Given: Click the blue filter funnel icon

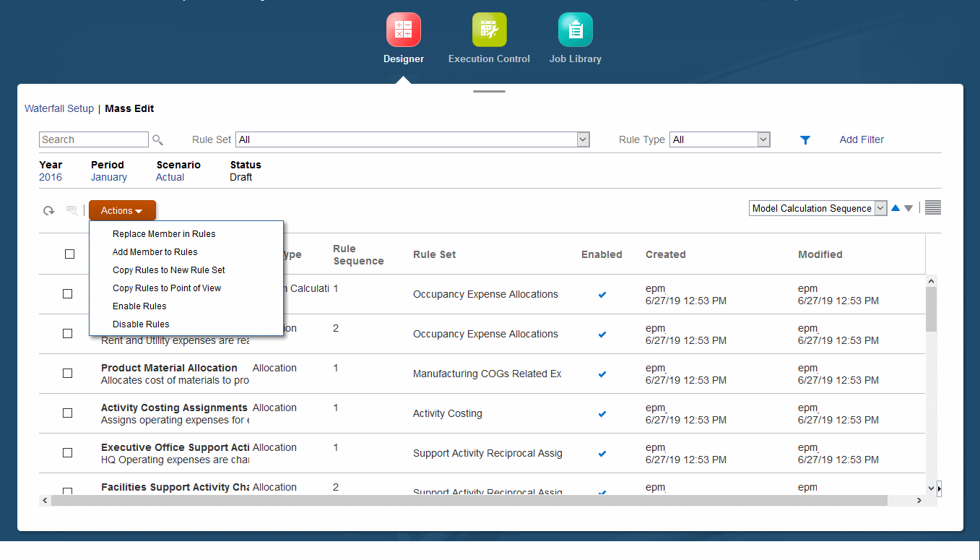Looking at the screenshot, I should click(805, 140).
